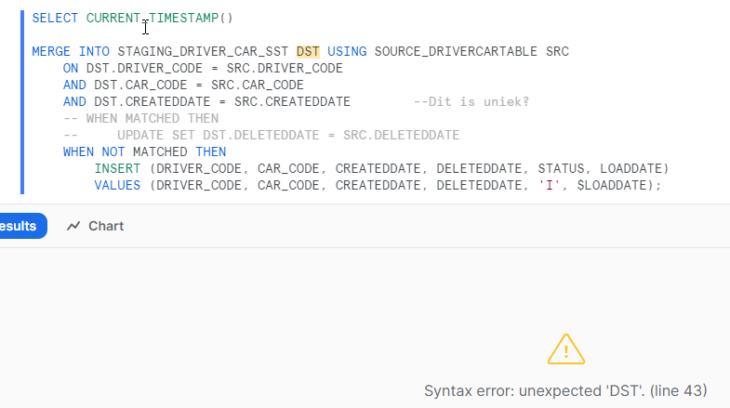The image size is (730, 408).
Task: Click SOURCE_DRIVERCARTABLE in the MERGE statement
Action: [x=456, y=52]
